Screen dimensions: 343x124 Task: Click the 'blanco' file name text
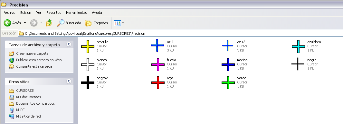(x=102, y=60)
